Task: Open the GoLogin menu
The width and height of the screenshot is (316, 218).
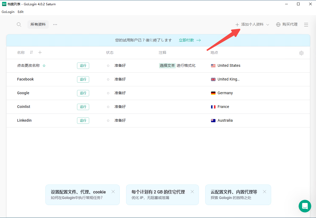Action: coord(8,12)
